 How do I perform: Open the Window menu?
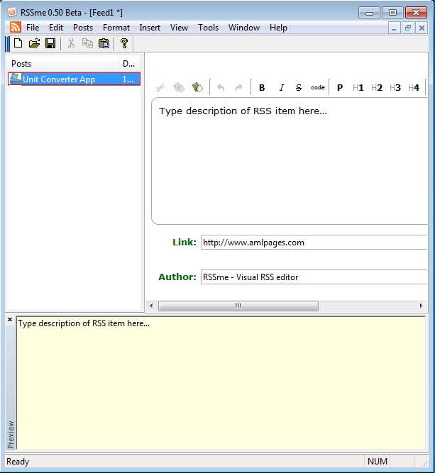tap(244, 28)
